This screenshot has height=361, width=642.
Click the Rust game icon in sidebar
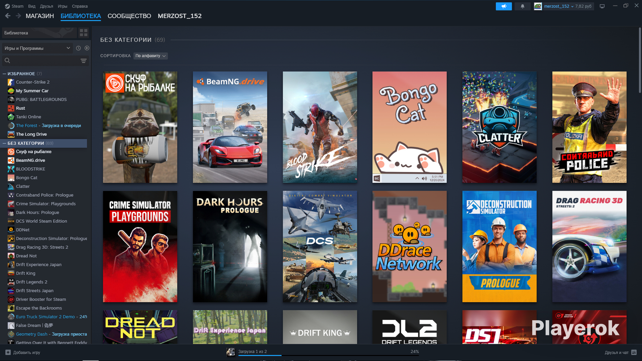[11, 108]
